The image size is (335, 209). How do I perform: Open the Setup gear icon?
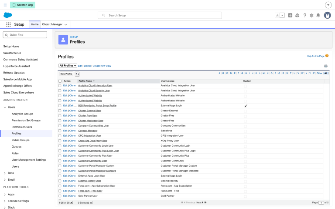311,15
